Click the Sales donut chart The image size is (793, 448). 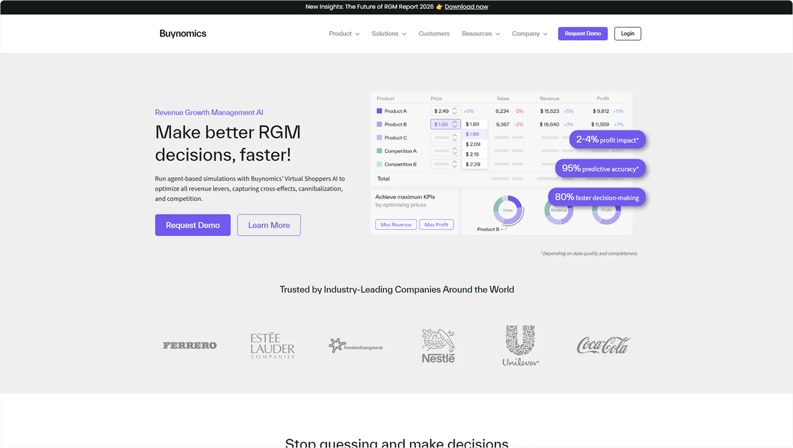508,210
